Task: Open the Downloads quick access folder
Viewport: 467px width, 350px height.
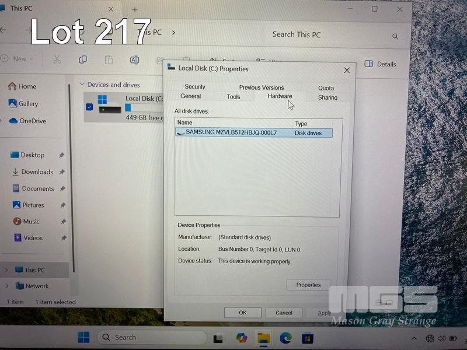Action: pyautogui.click(x=33, y=171)
